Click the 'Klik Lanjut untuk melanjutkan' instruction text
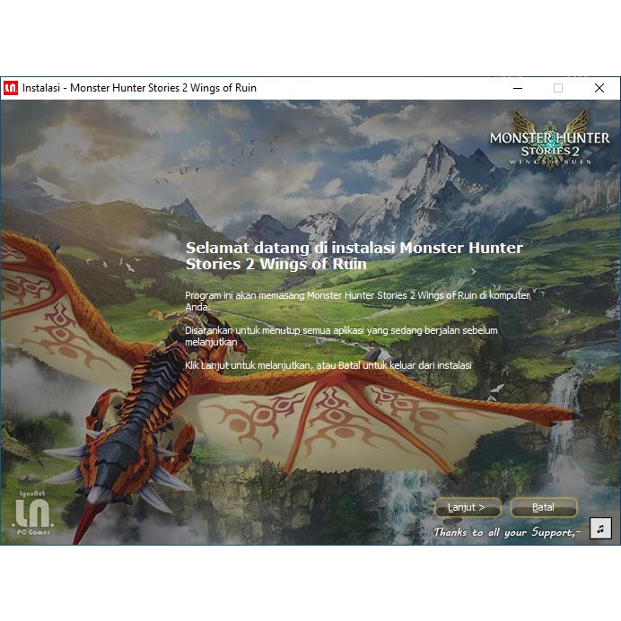This screenshot has height=621, width=621. (x=328, y=365)
